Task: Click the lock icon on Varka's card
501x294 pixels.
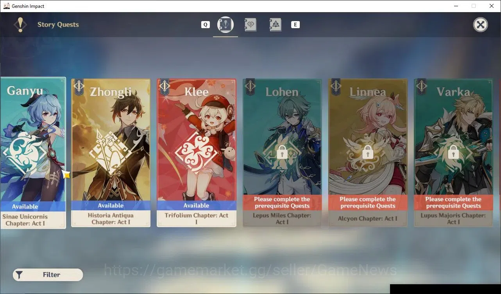Action: point(453,152)
